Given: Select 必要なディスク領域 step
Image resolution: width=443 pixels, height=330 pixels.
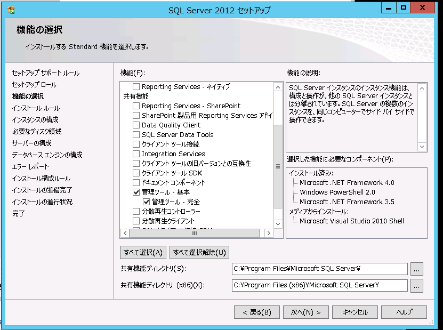Looking at the screenshot, I should [37, 132].
